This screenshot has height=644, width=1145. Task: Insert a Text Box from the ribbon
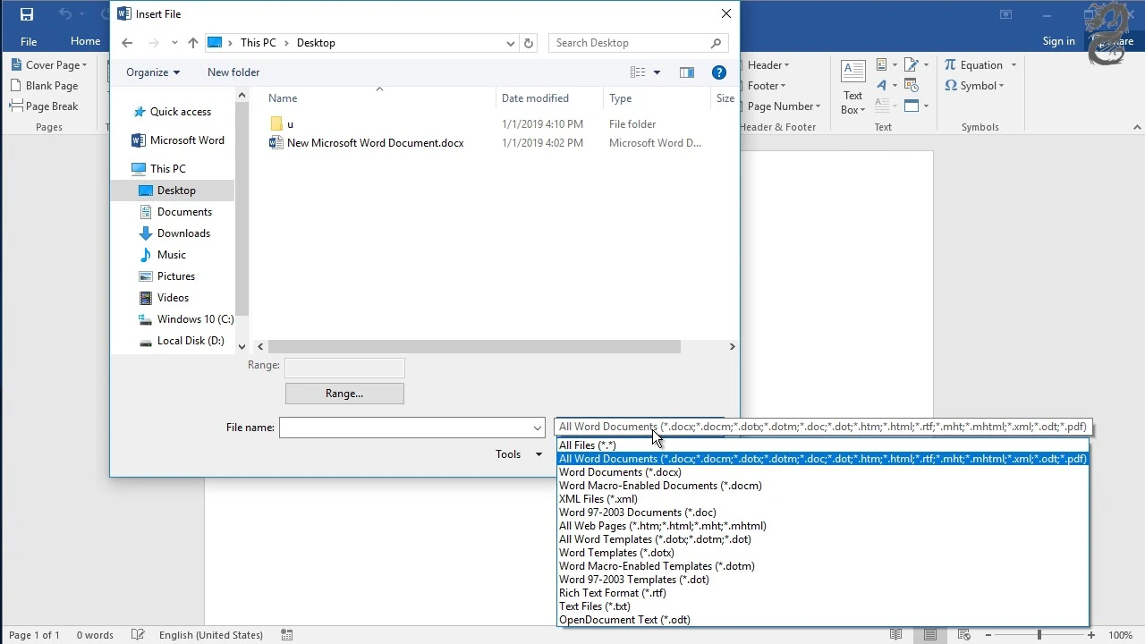tap(853, 88)
